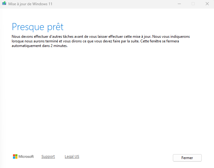The height and width of the screenshot is (168, 214).
Task: Click the green square of the Microsoft logo
Action: pyautogui.click(x=16, y=155)
